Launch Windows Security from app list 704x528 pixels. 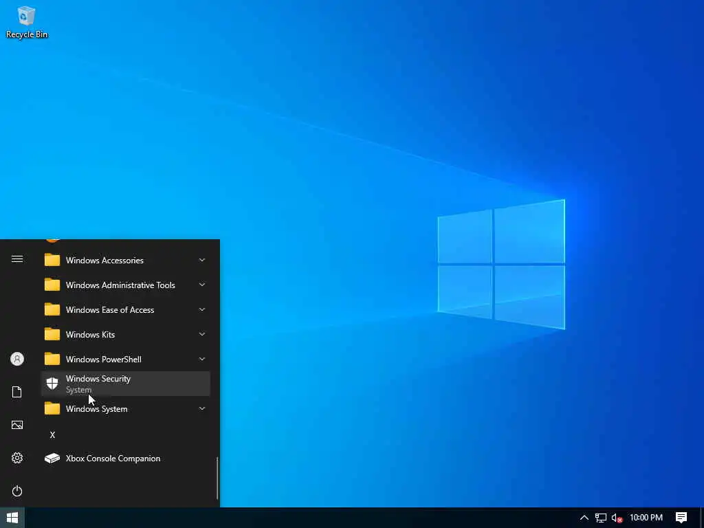[x=126, y=384]
